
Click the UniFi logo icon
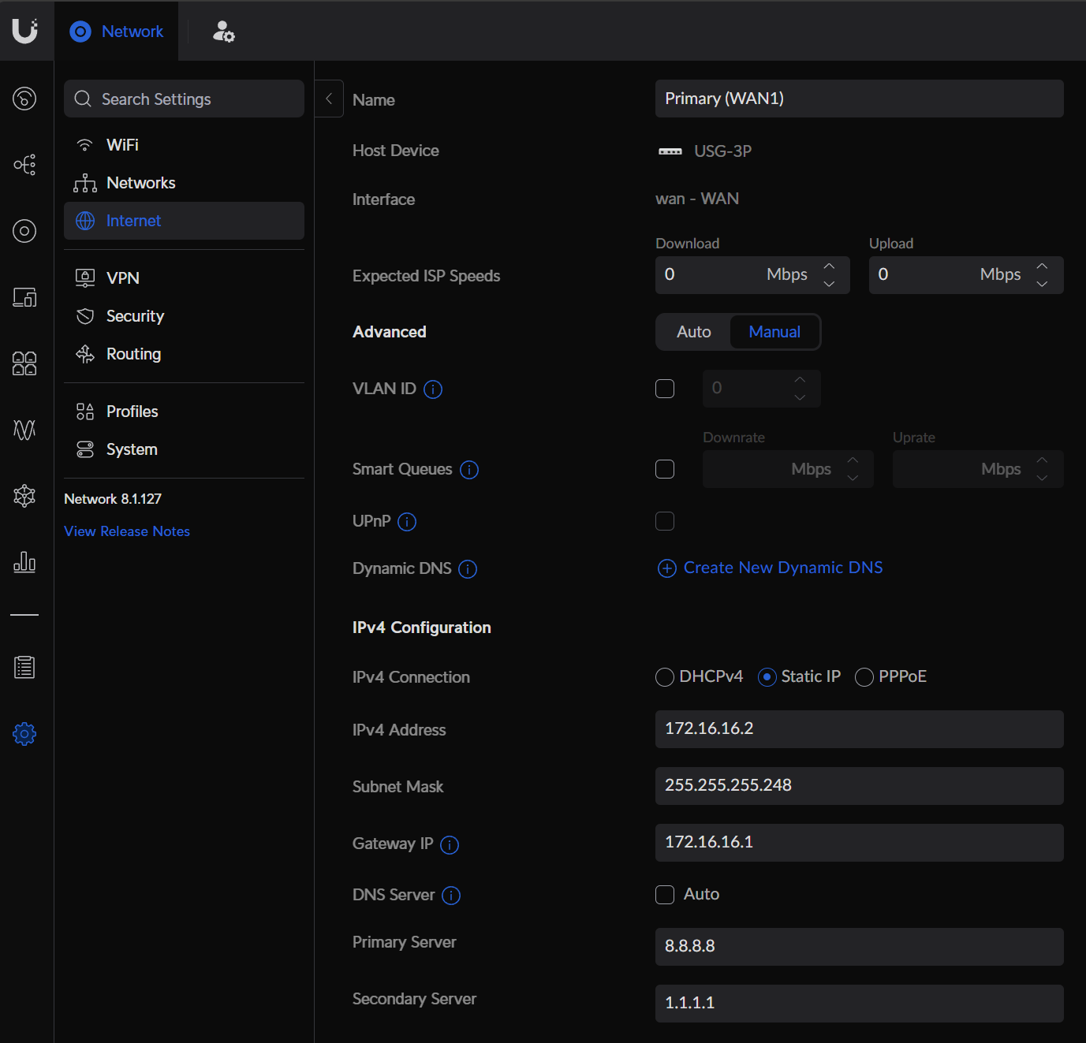pyautogui.click(x=25, y=31)
